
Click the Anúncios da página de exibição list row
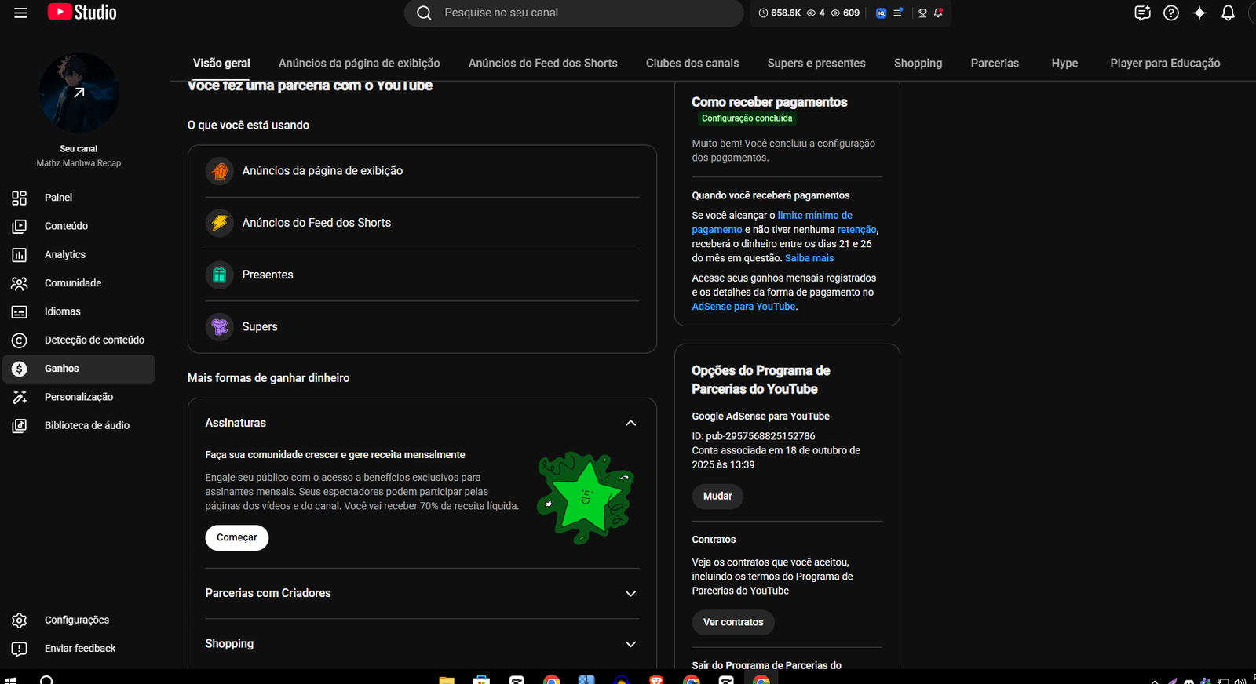tap(422, 171)
